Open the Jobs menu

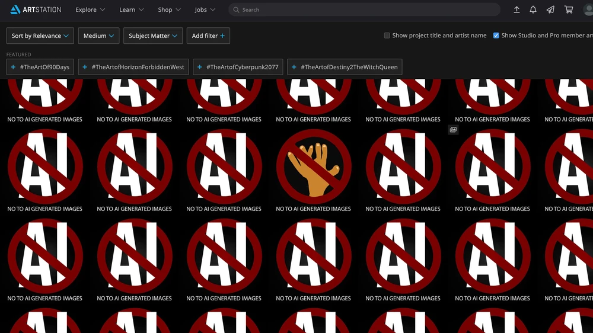205,9
